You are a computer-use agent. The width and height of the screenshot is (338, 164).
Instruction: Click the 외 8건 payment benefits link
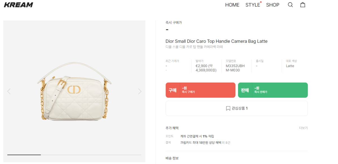click(226, 143)
